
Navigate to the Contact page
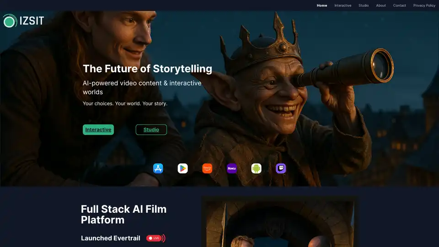[x=399, y=5]
